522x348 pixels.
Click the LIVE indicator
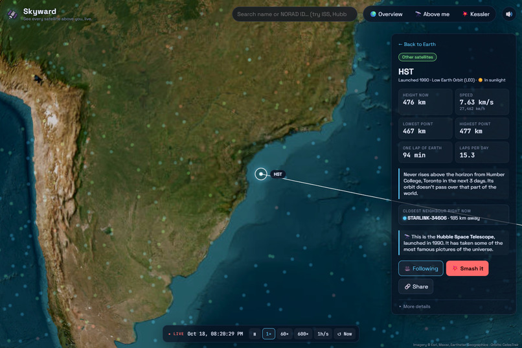[176, 334]
